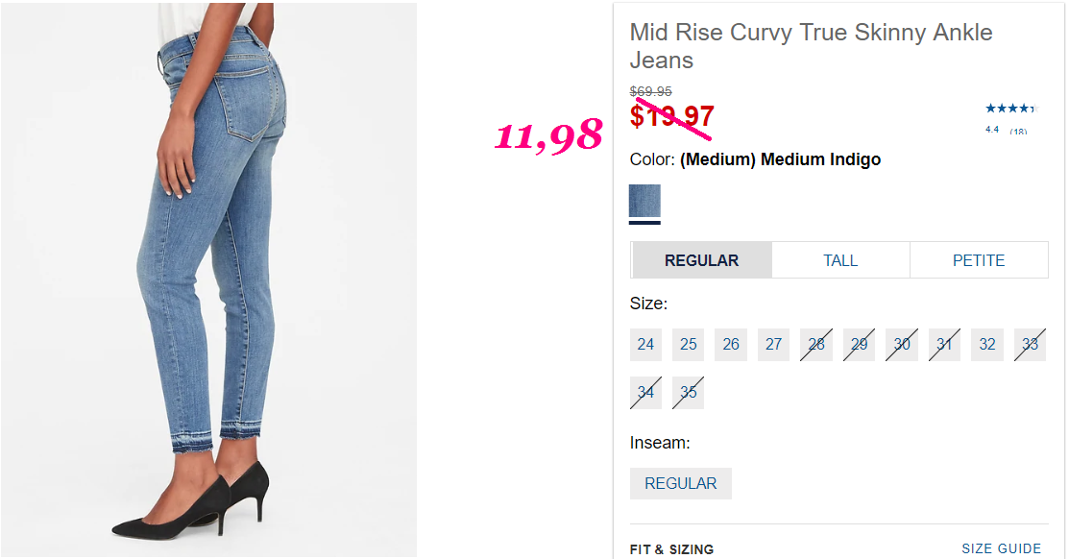Viewport: 1069px width, 559px height.
Task: Pick the crossed-out size 33
Action: (1031, 344)
